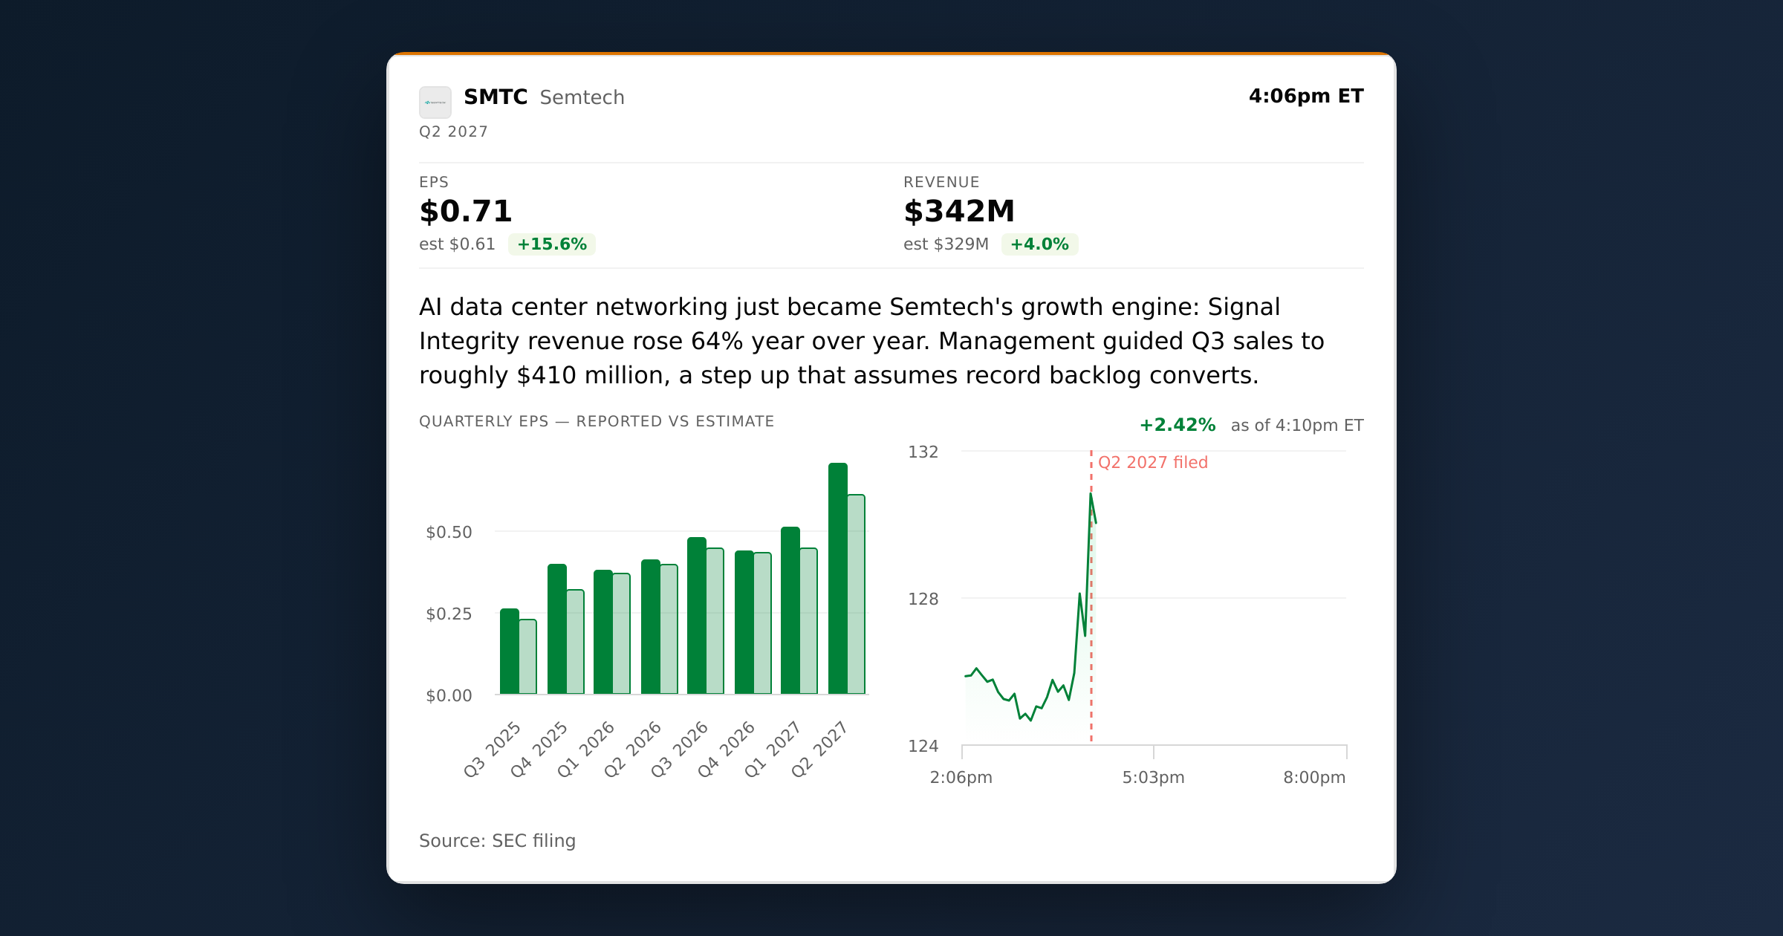Click the Q3 2025 dark reported EPS bar

click(x=510, y=651)
